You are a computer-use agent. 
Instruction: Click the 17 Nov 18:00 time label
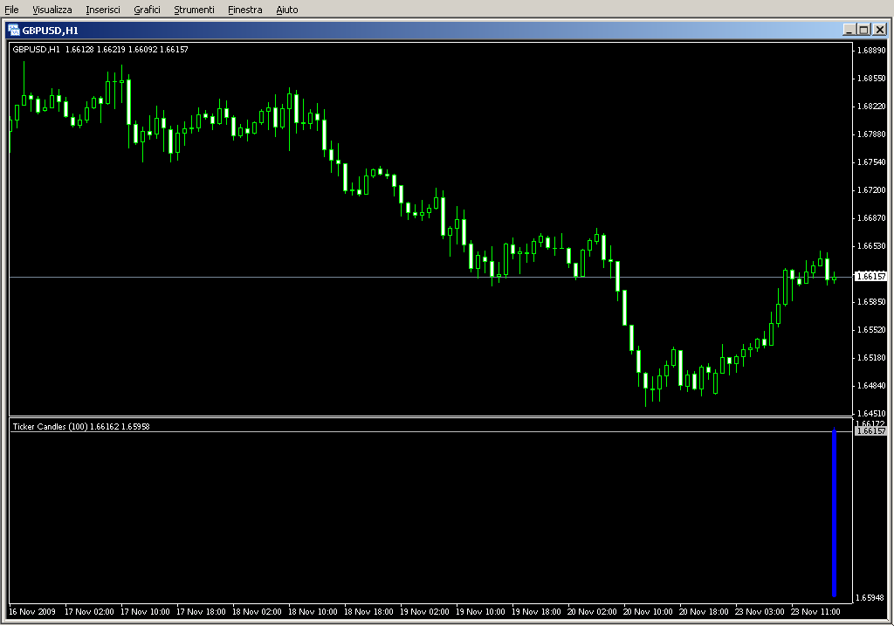pos(201,612)
